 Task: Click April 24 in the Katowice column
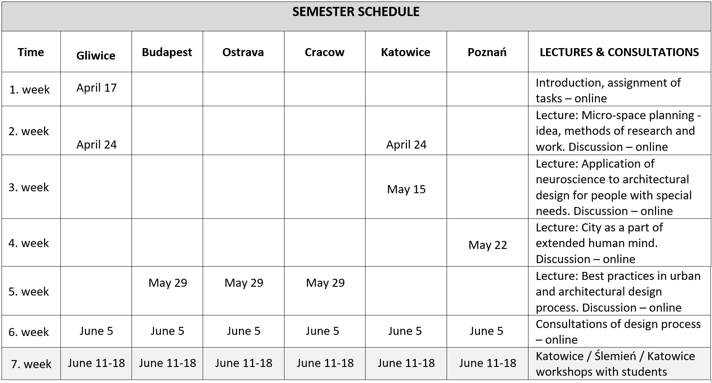pos(406,145)
